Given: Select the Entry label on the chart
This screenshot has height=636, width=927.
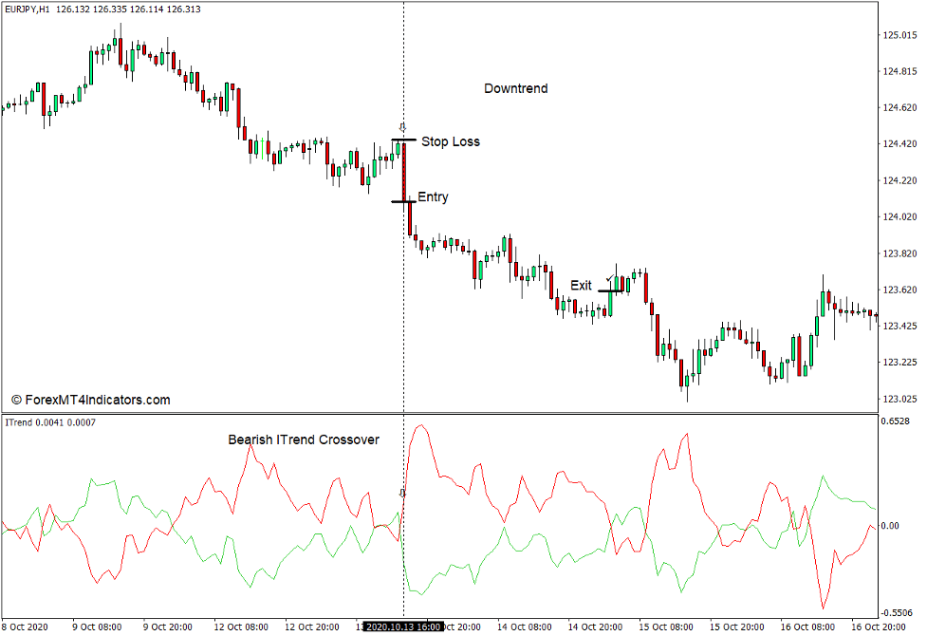Looking at the screenshot, I should pos(433,197).
